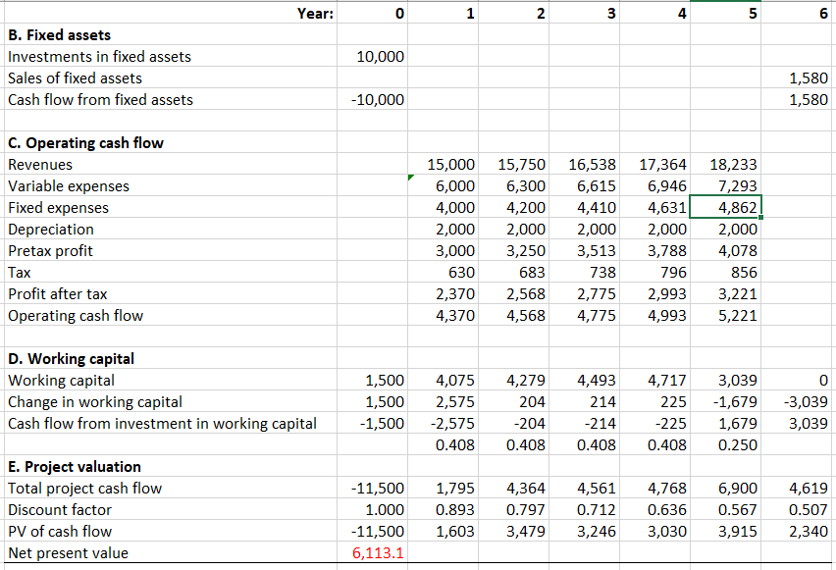Click Working capital value 4,717
Image resolution: width=836 pixels, height=570 pixels.
click(x=654, y=380)
